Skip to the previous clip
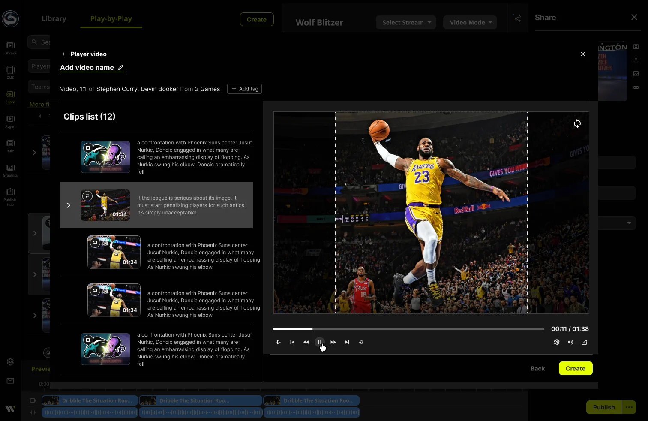Image resolution: width=648 pixels, height=421 pixels. click(x=292, y=342)
